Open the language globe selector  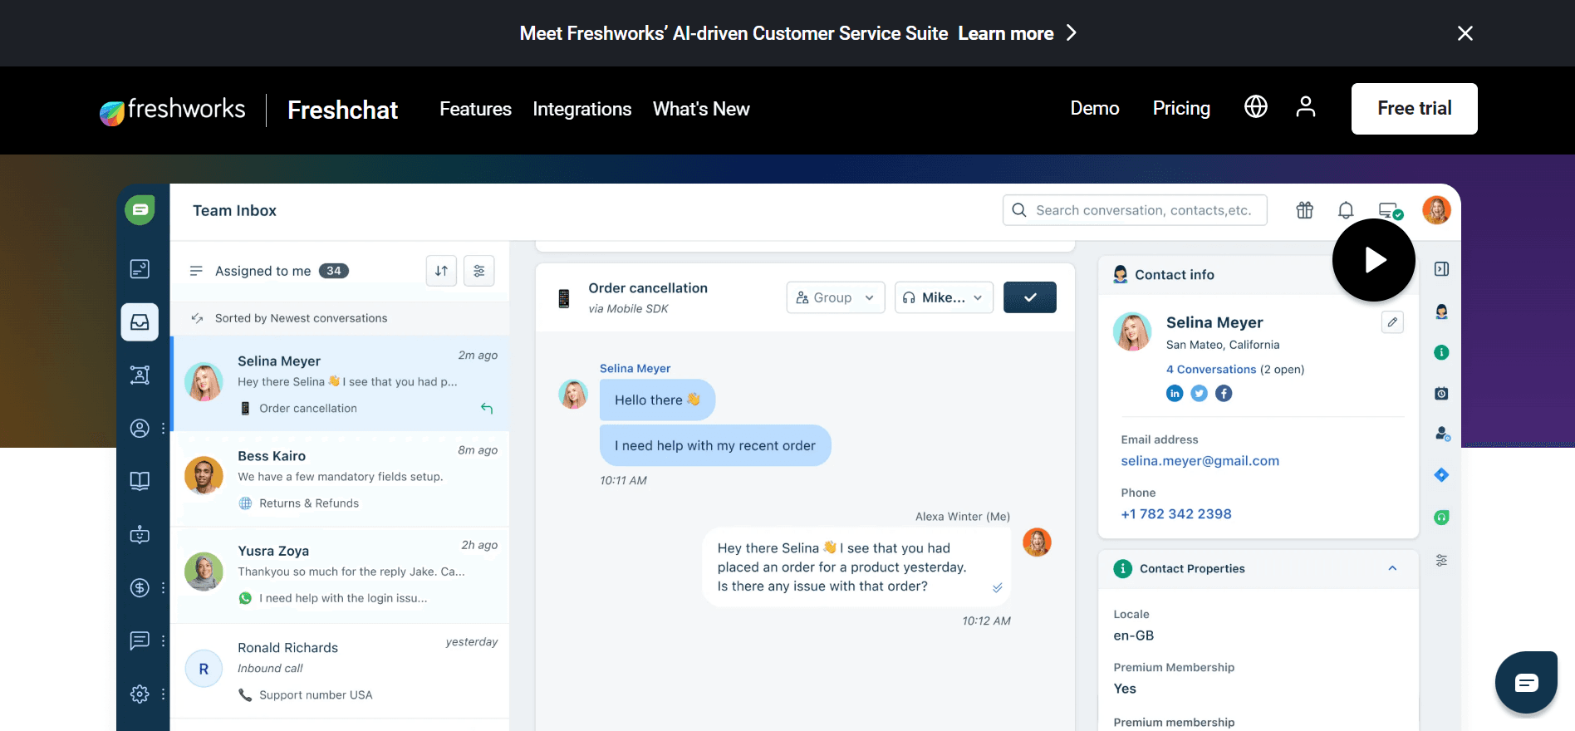pos(1256,106)
